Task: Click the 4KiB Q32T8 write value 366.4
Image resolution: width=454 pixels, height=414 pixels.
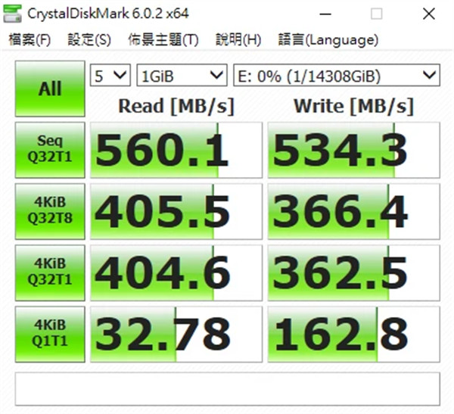Action: [x=354, y=211]
